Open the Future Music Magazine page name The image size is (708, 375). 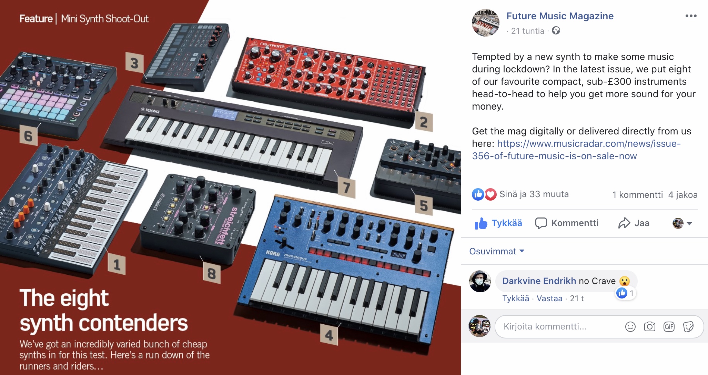560,16
